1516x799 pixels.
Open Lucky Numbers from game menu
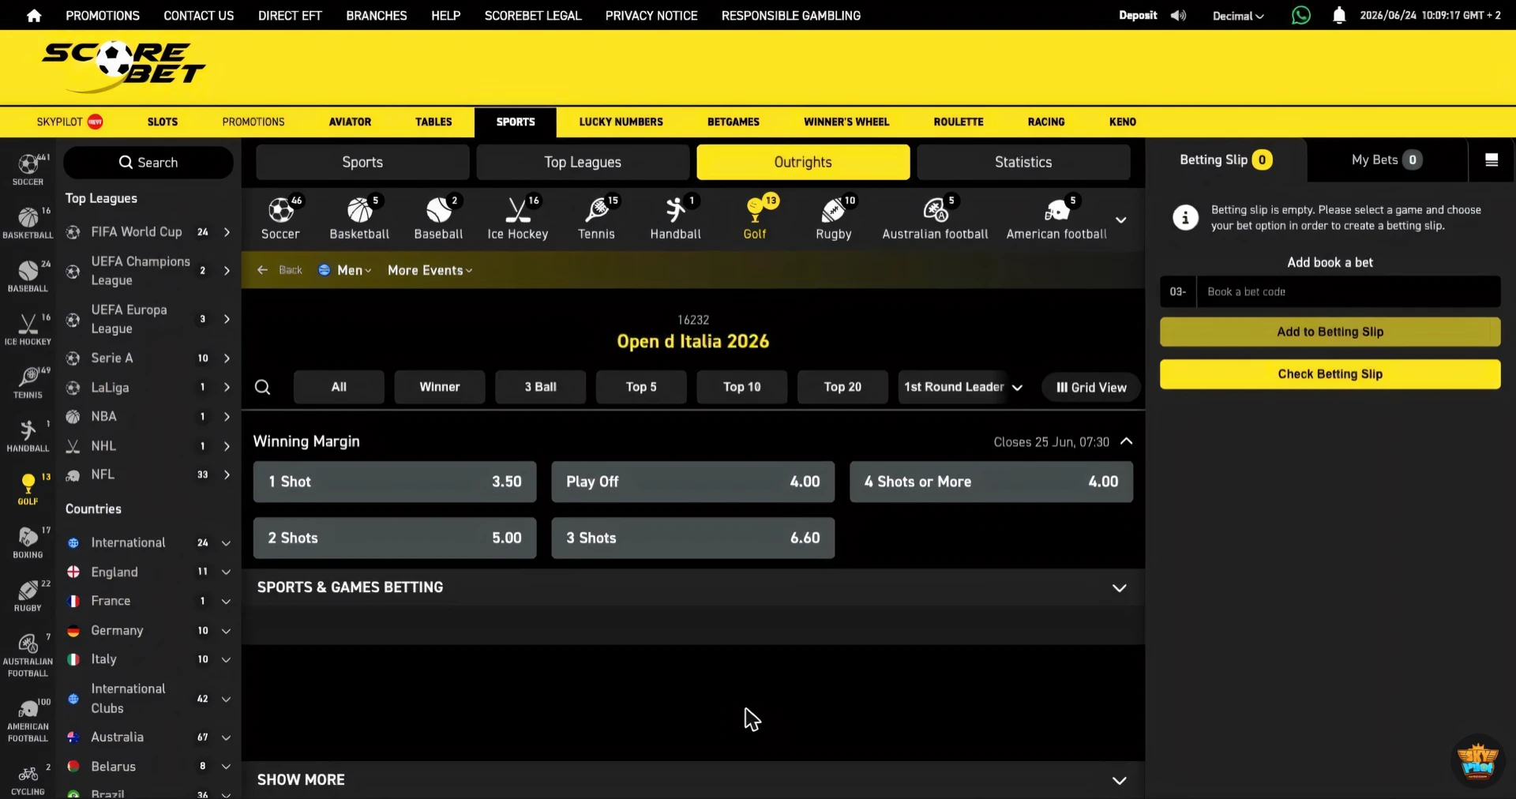pos(621,122)
